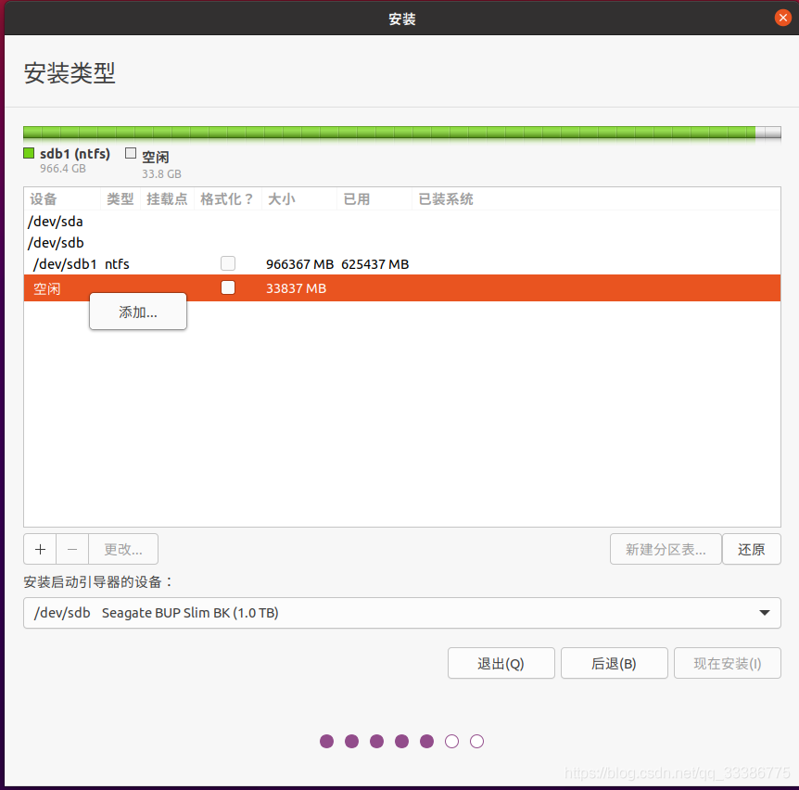
Task: Click the 现在安装(I) button
Action: [727, 663]
